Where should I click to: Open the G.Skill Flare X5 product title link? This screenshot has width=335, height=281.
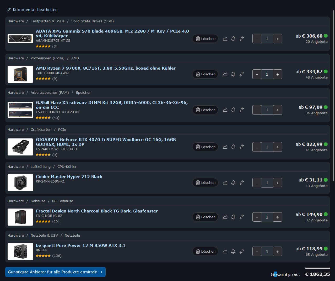[112, 105]
